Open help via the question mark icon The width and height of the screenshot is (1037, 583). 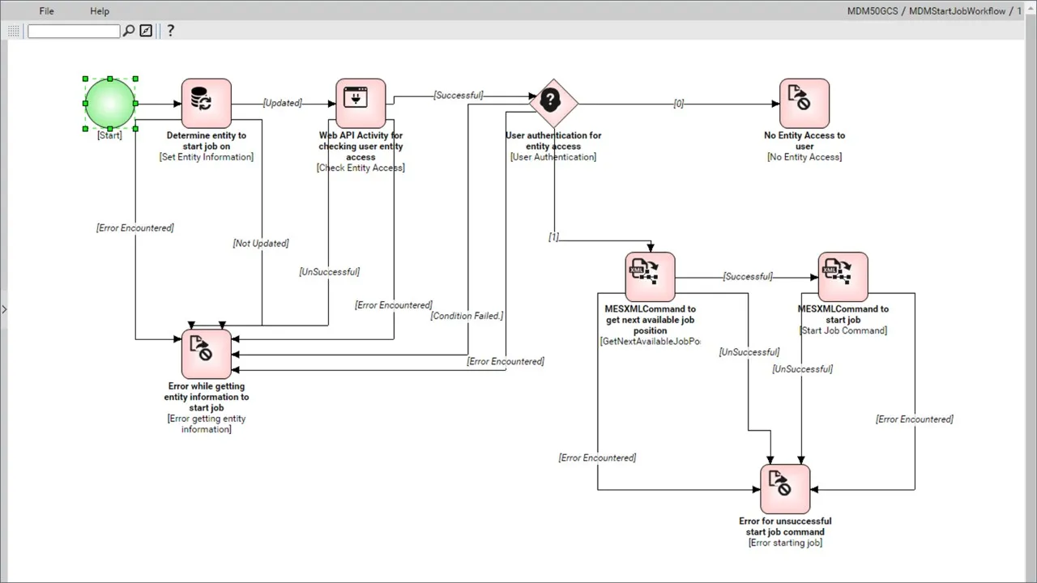pyautogui.click(x=170, y=31)
